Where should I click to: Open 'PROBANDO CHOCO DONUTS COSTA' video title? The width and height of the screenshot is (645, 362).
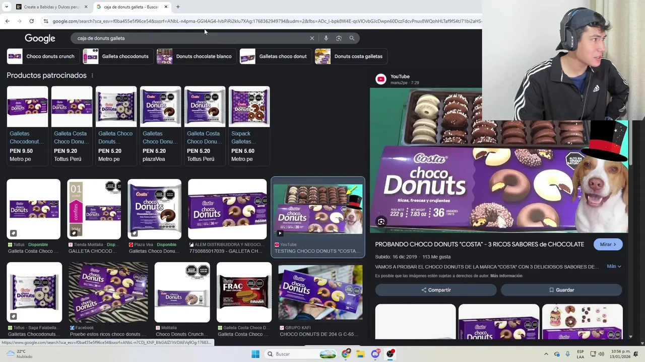(x=479, y=244)
